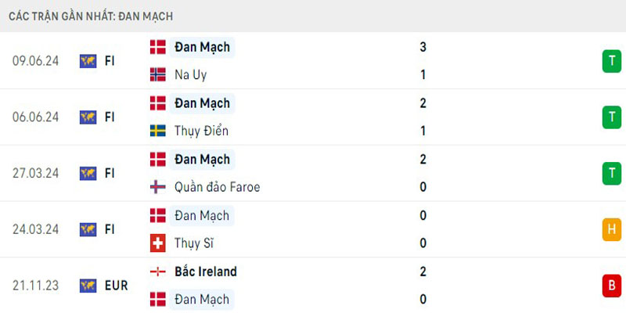The image size is (626, 313).
Task: Click the Faroe Islands flag icon
Action: point(157,187)
